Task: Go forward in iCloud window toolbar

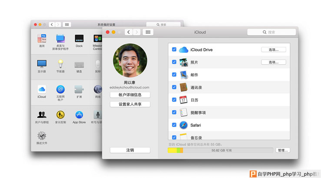Action: (x=137, y=32)
